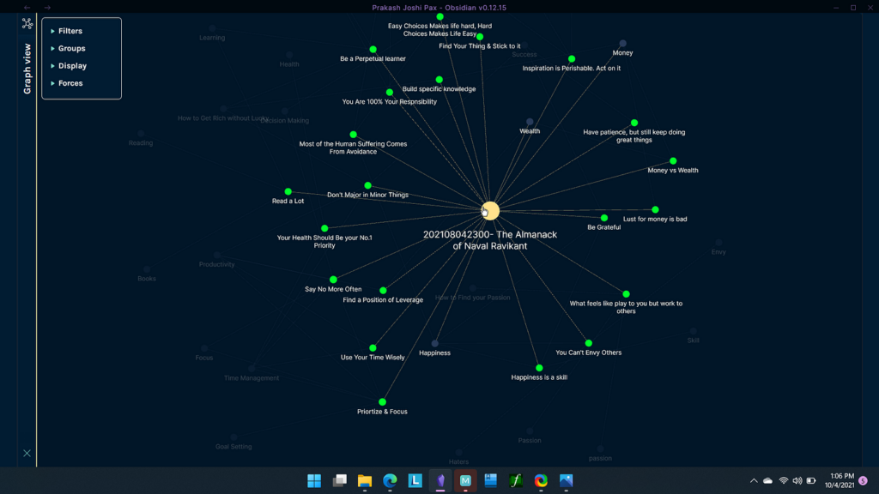Select the 'Read a Lot' node

(x=288, y=191)
